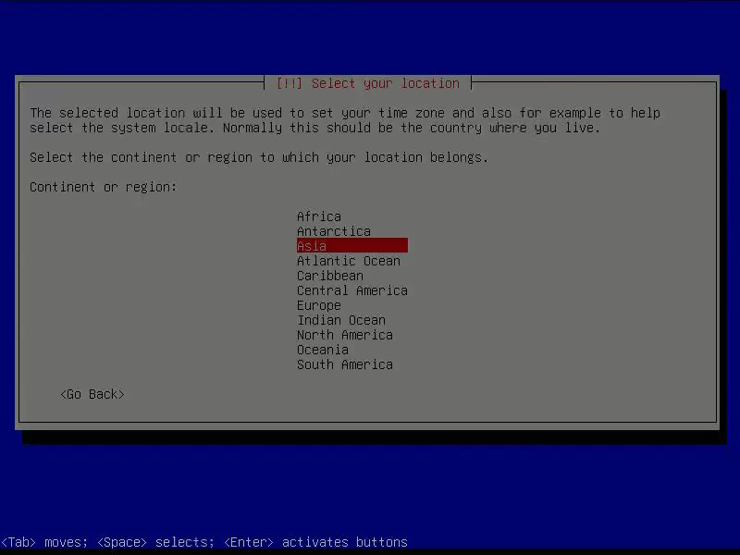This screenshot has width=740, height=555.
Task: Click the "Select the continent or region" instruction
Action: (x=258, y=157)
